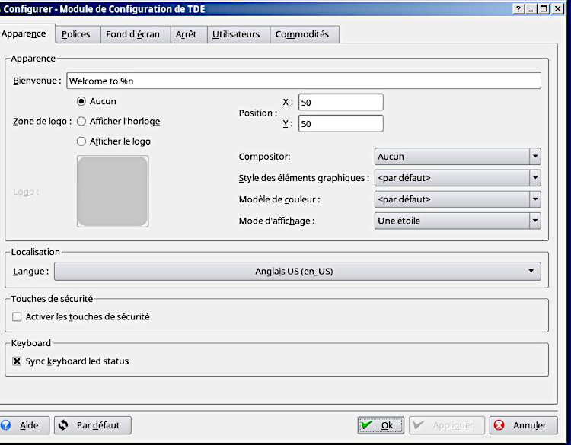
Task: Minimize the TDE configuration window
Action: (531, 8)
